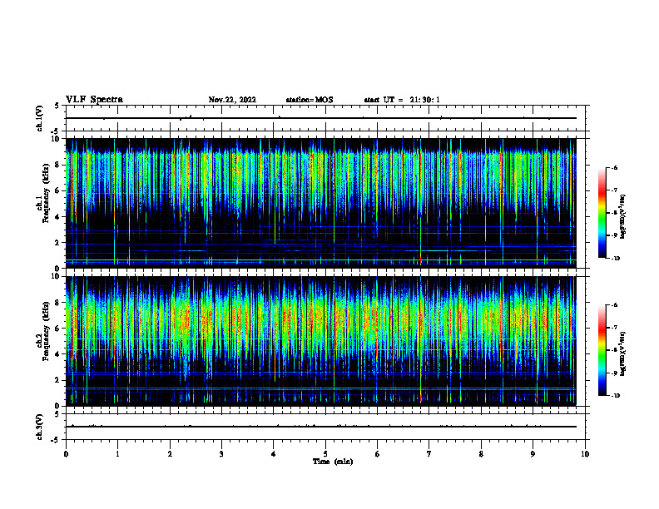
Task: Click the time axis tick label "6"
Action: (x=378, y=454)
